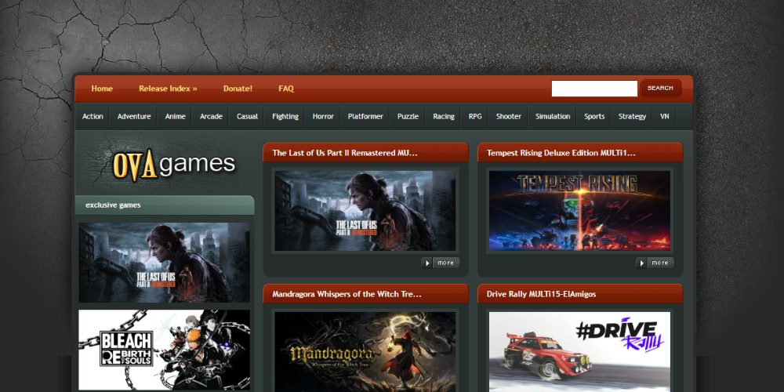
Task: Select the Puzzle category
Action: click(x=408, y=117)
